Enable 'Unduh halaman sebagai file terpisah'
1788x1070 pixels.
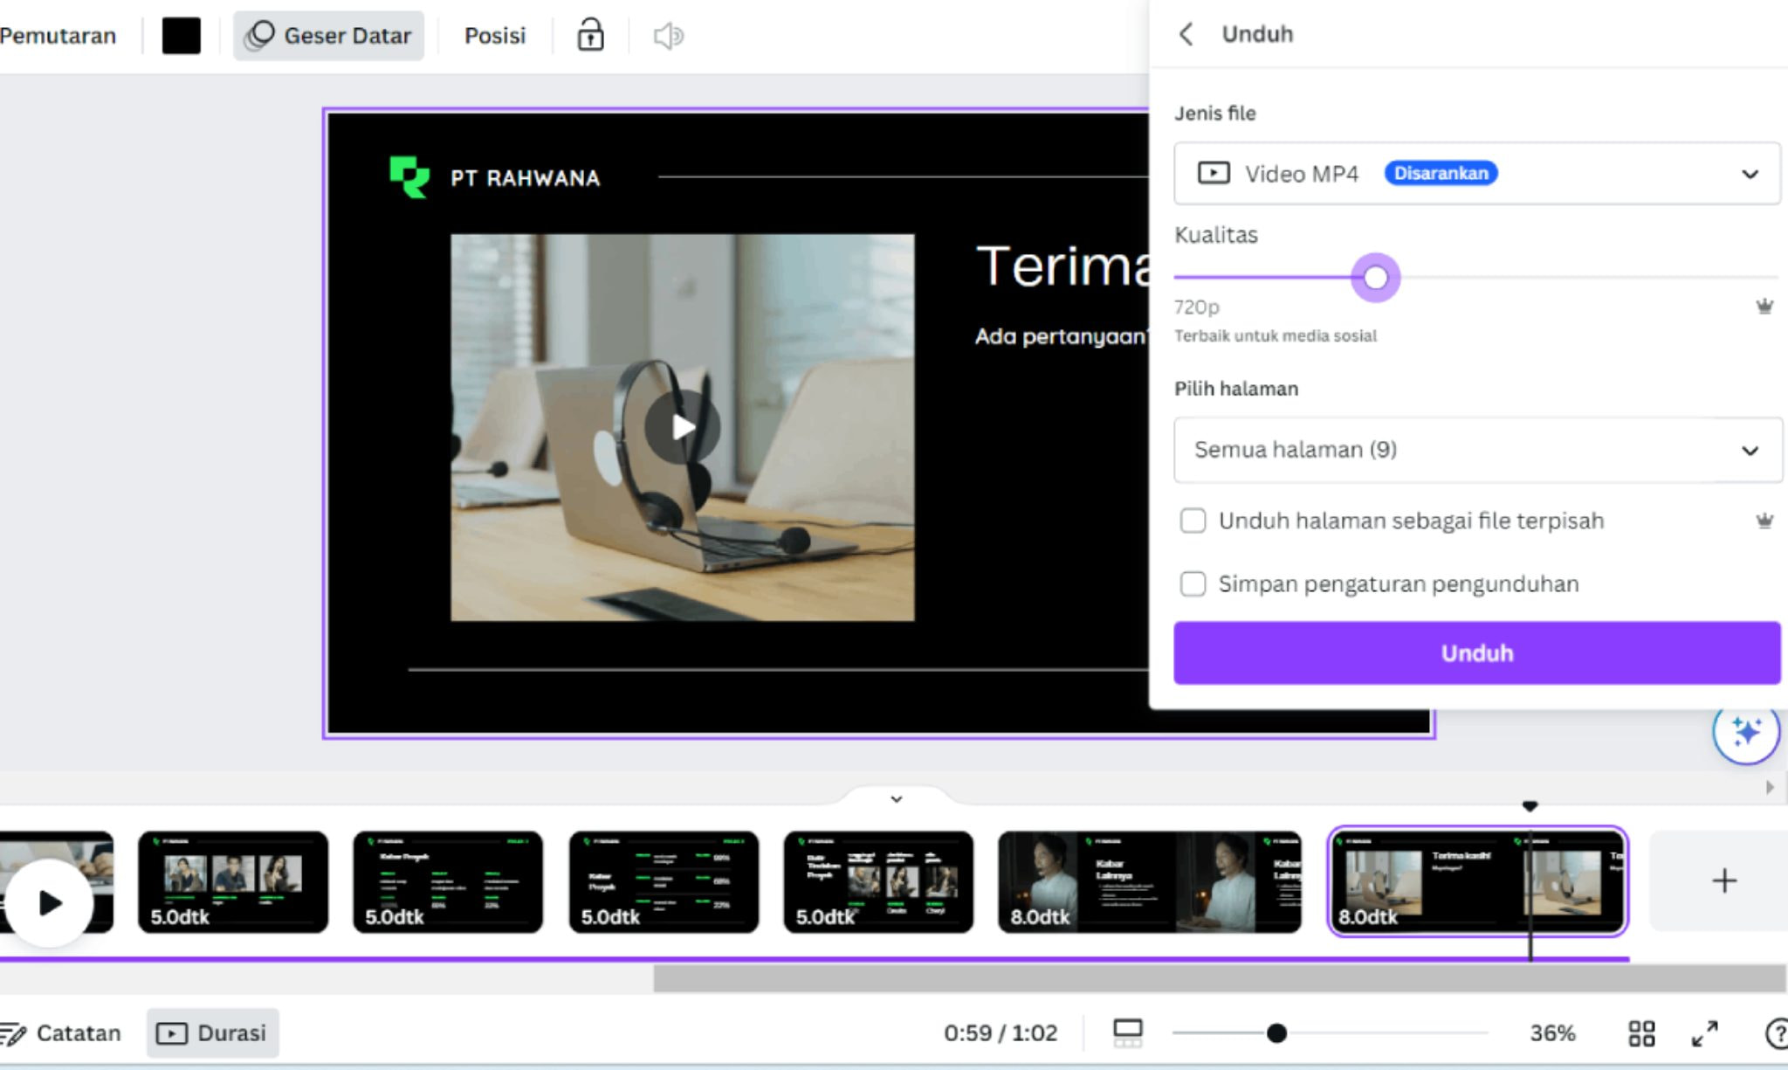point(1193,521)
